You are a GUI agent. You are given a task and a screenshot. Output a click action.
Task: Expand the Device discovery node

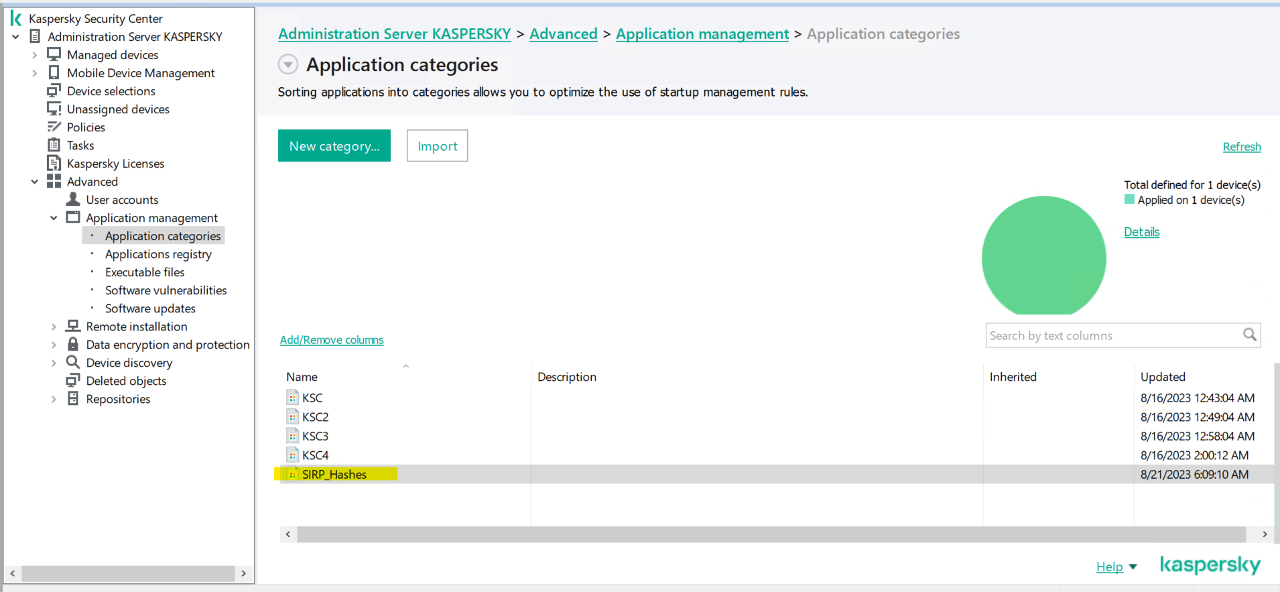click(x=54, y=363)
